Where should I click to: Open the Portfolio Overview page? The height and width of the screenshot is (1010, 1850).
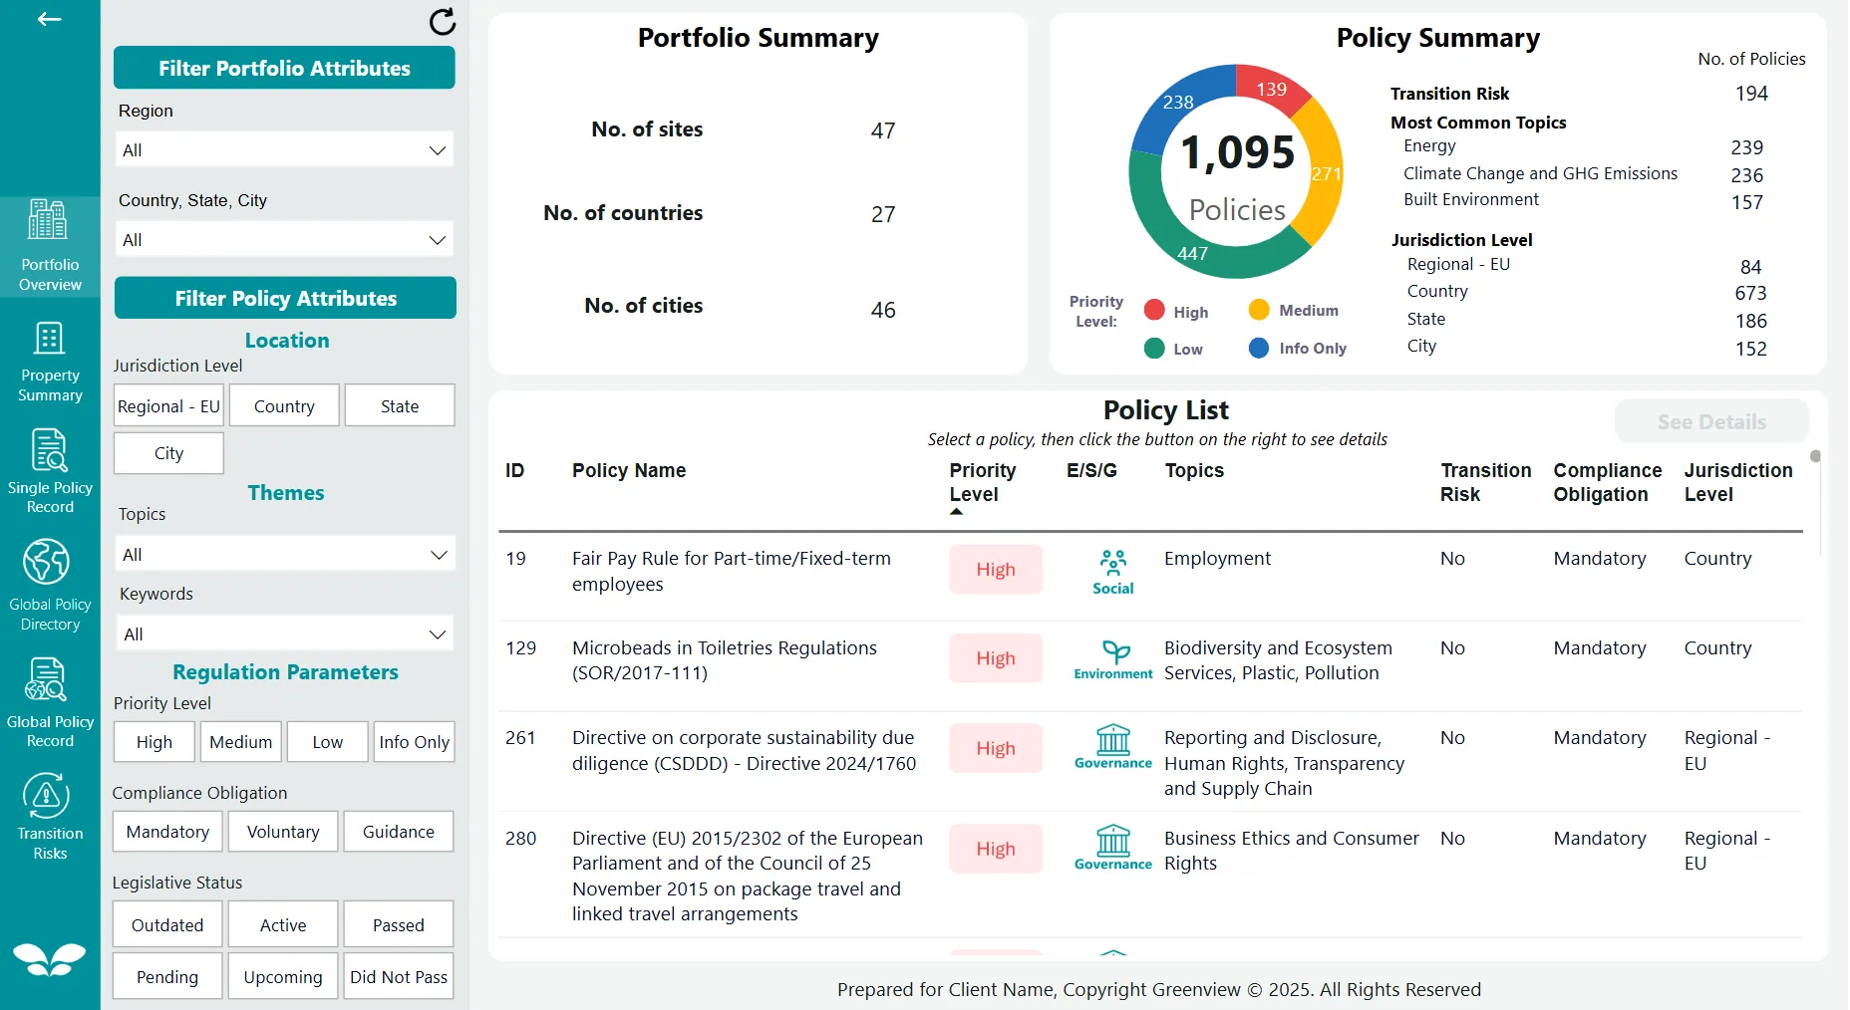[x=50, y=244]
